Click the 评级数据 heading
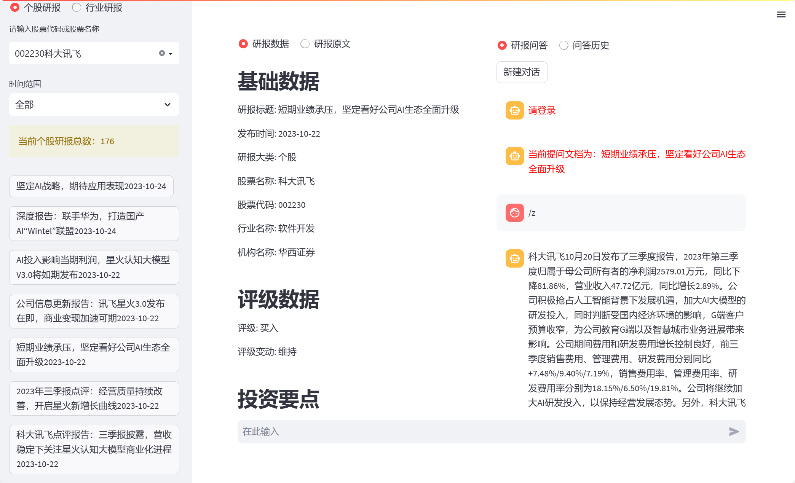The height and width of the screenshot is (483, 795). click(x=278, y=299)
